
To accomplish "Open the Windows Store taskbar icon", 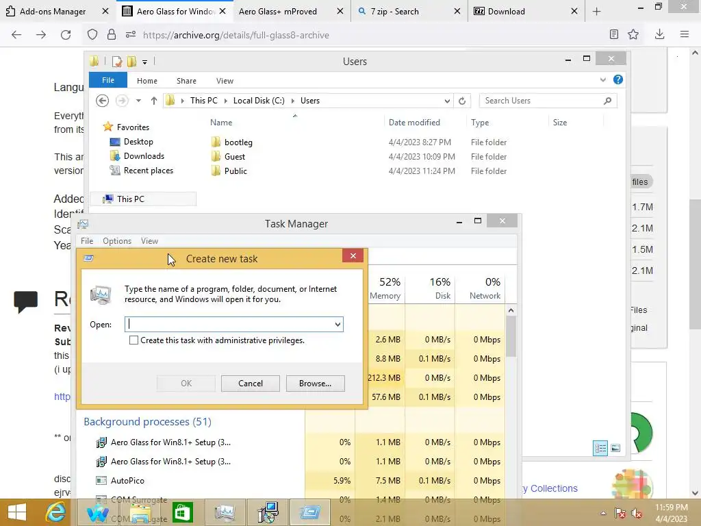I will click(x=182, y=512).
